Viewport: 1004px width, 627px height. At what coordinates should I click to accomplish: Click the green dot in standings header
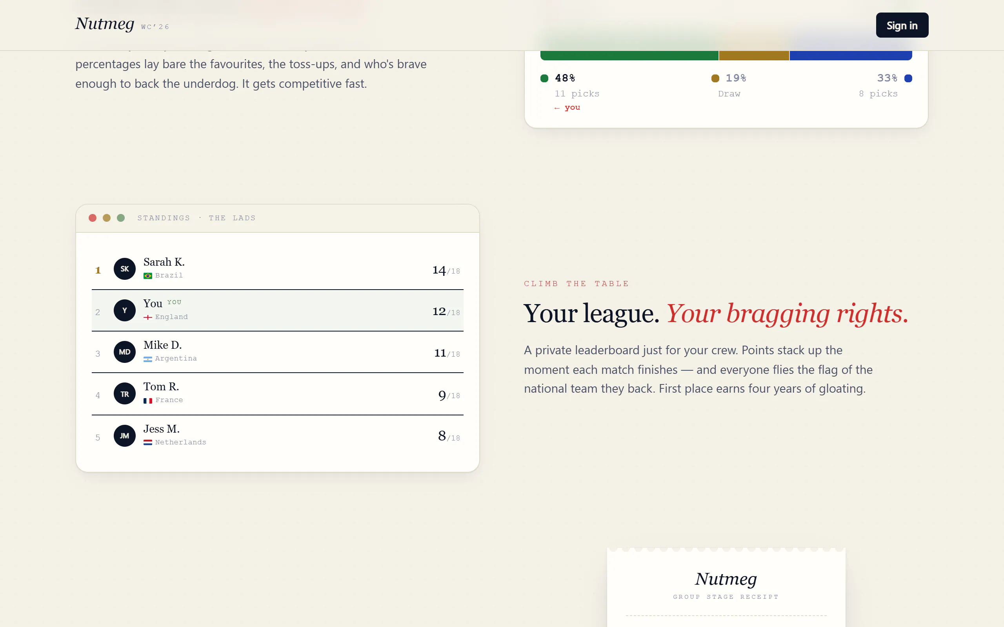tap(121, 218)
